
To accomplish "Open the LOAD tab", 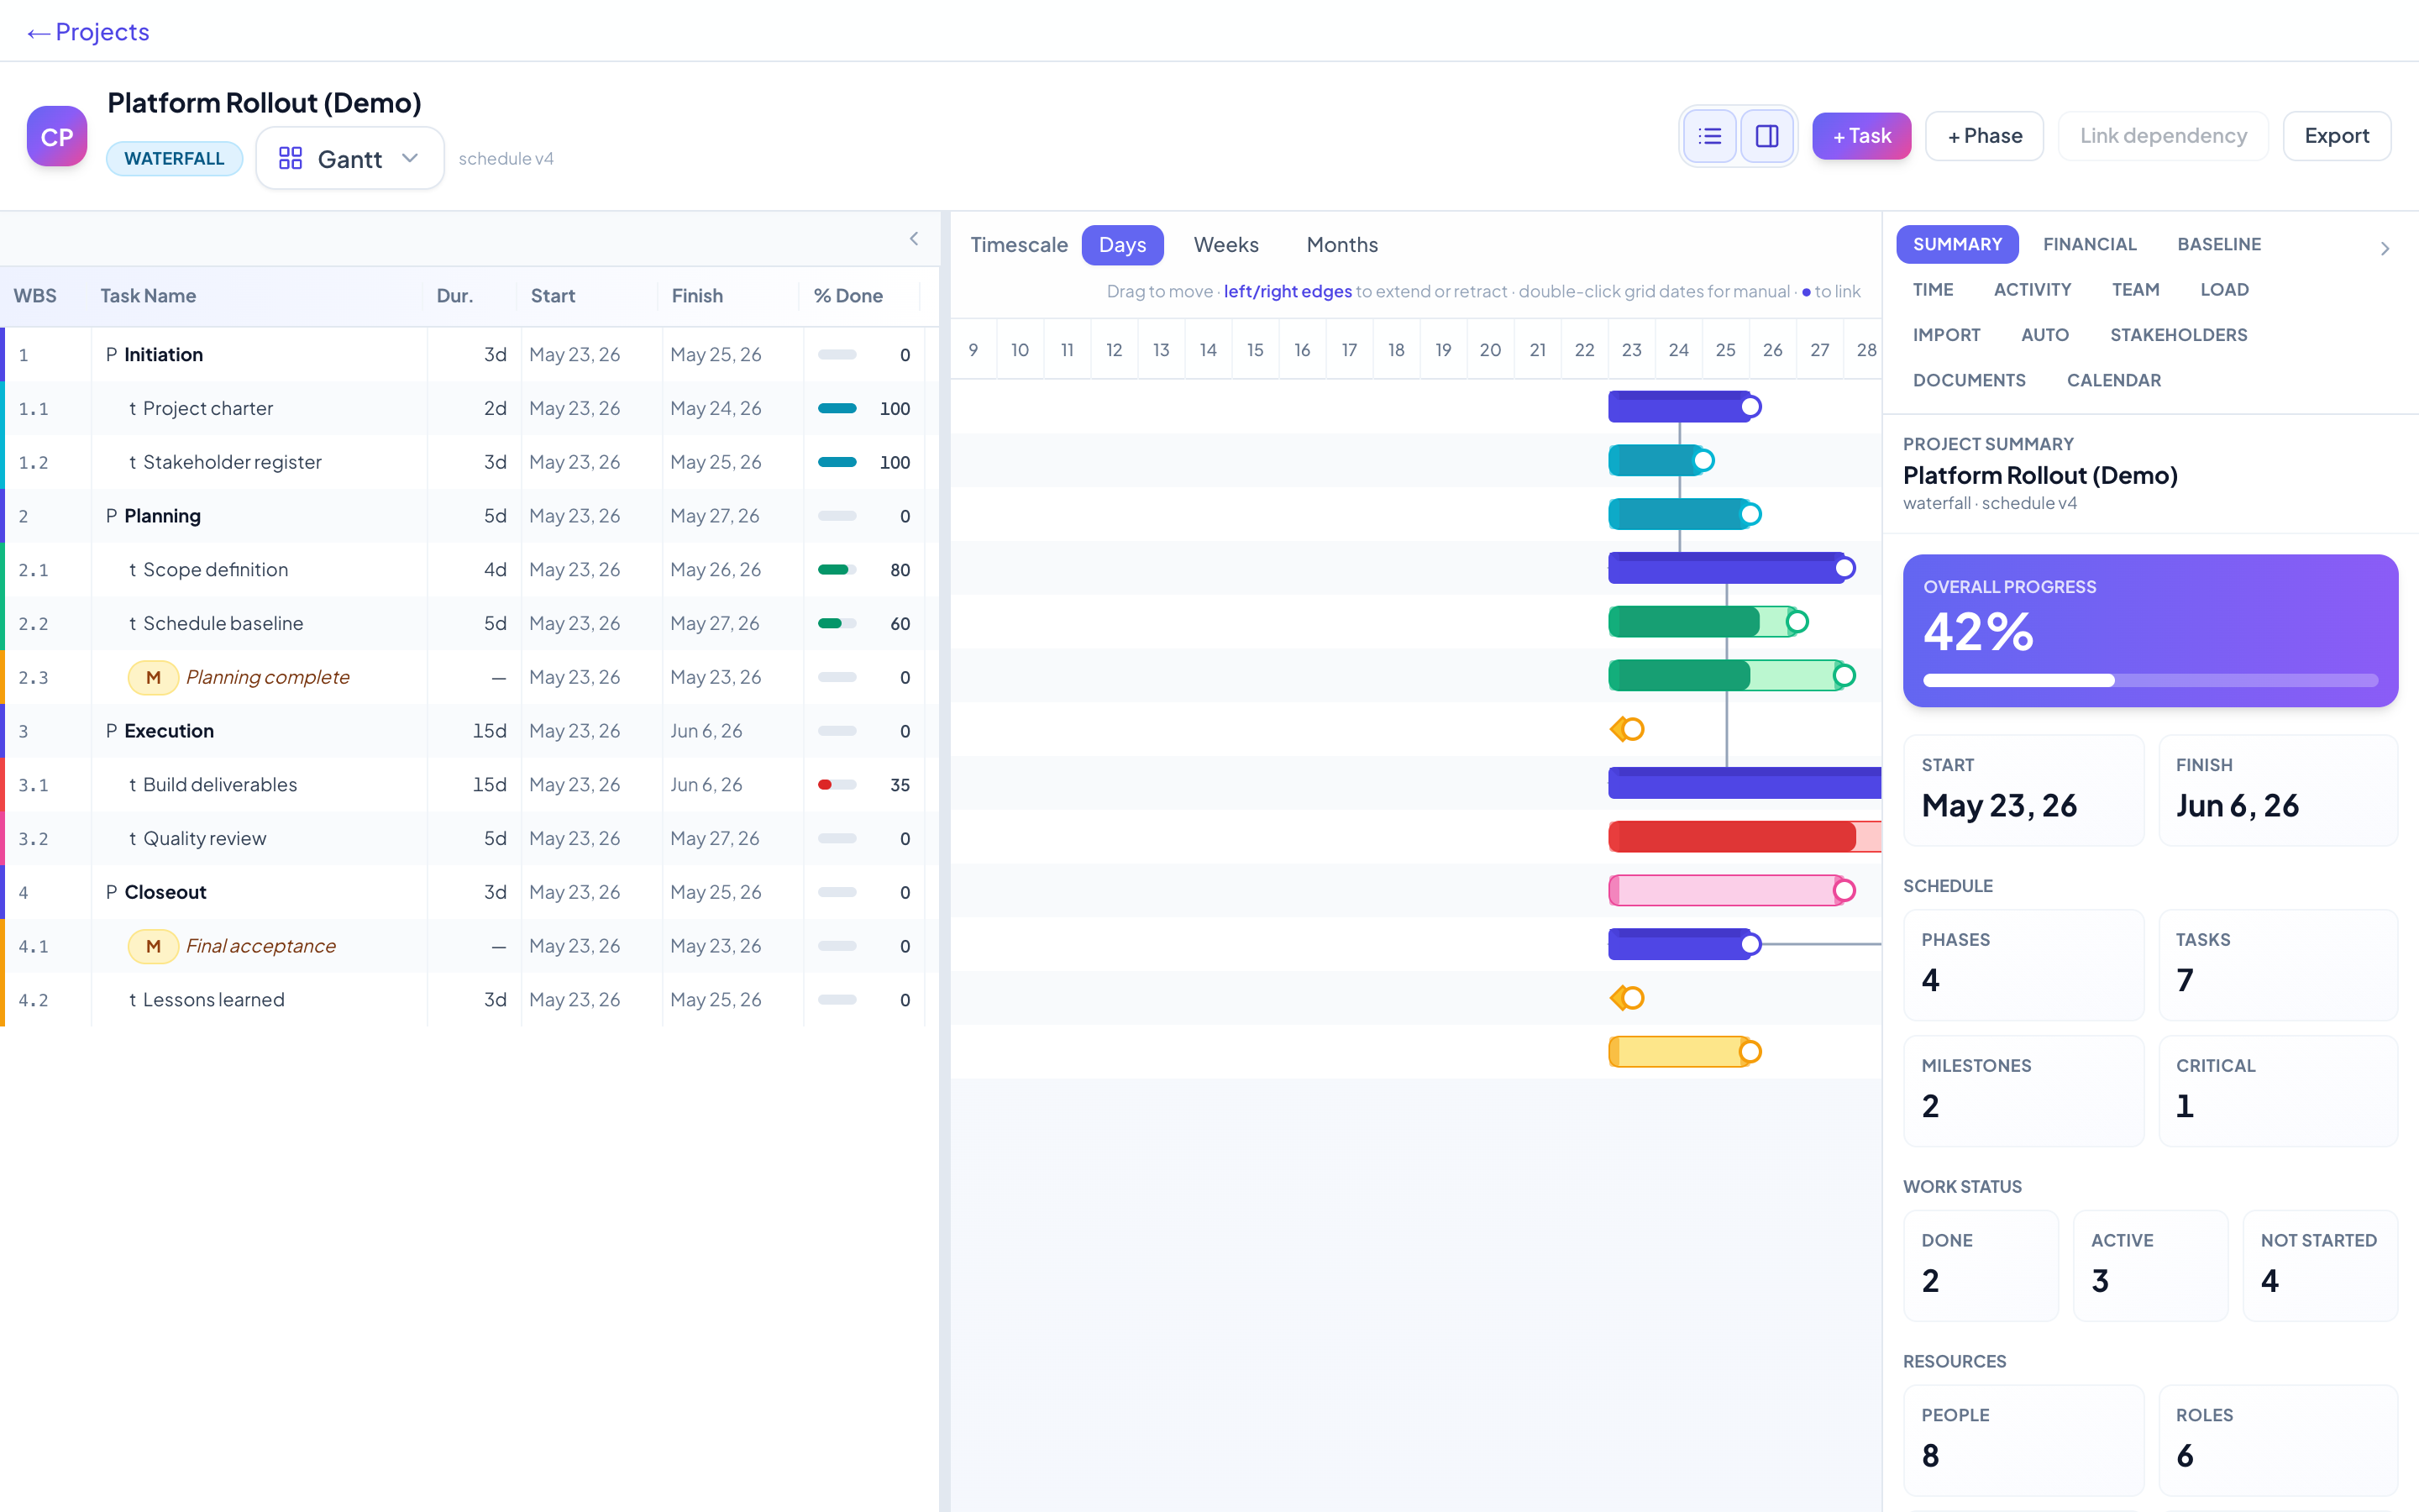I will coord(2224,290).
